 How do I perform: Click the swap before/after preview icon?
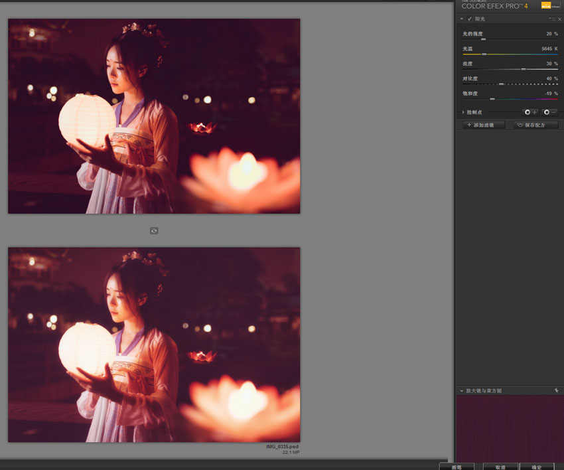point(154,230)
